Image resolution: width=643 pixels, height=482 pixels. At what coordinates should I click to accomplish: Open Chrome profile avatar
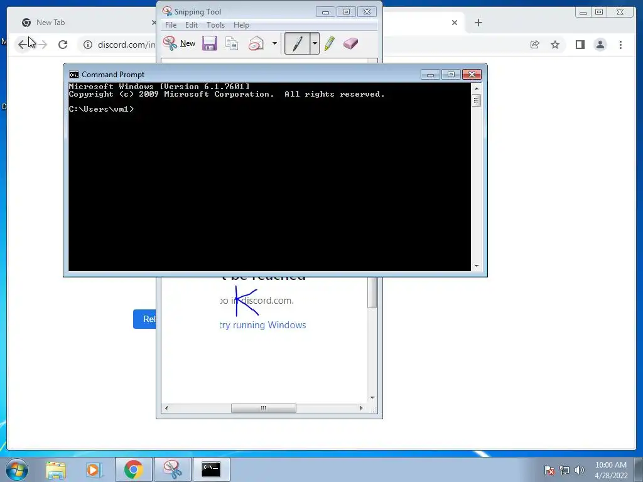pos(600,45)
